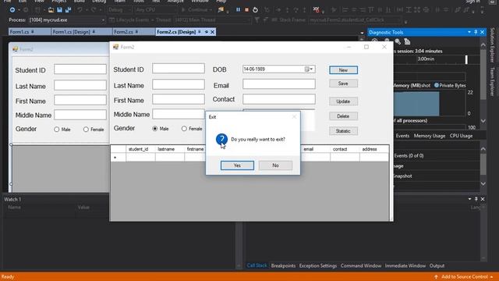Select Male radio in running Form2 window
Screen dimensions: 499x281
[x=155, y=129]
